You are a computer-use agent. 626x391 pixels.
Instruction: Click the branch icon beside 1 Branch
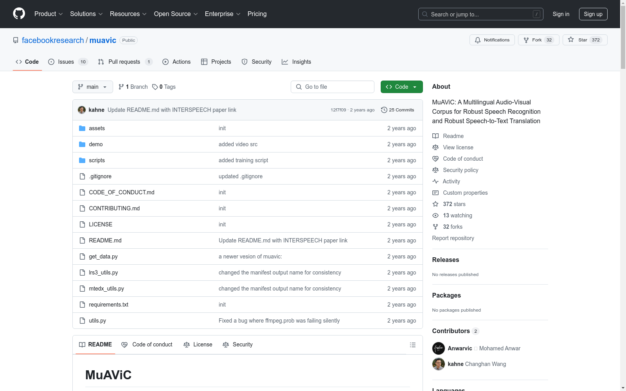point(121,87)
